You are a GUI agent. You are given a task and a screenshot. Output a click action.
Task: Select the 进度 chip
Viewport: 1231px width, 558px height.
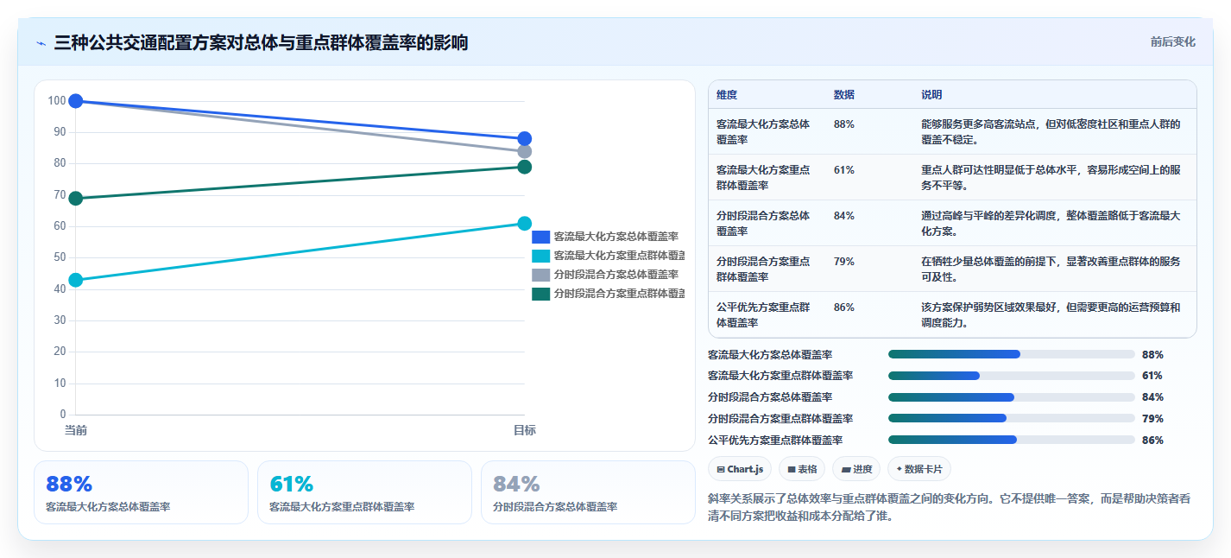coord(856,469)
